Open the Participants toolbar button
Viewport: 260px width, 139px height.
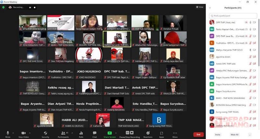pyautogui.click(x=63, y=134)
